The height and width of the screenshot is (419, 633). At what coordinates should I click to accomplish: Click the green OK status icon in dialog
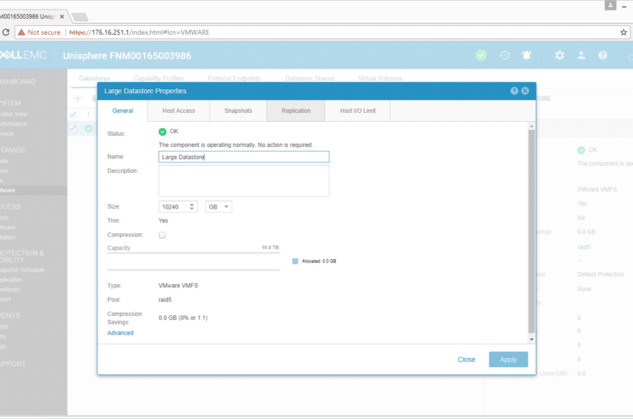162,132
